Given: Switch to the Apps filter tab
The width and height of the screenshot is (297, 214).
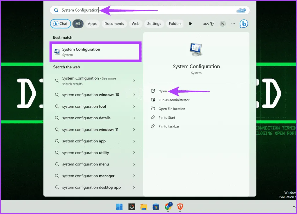Looking at the screenshot, I should (x=92, y=24).
